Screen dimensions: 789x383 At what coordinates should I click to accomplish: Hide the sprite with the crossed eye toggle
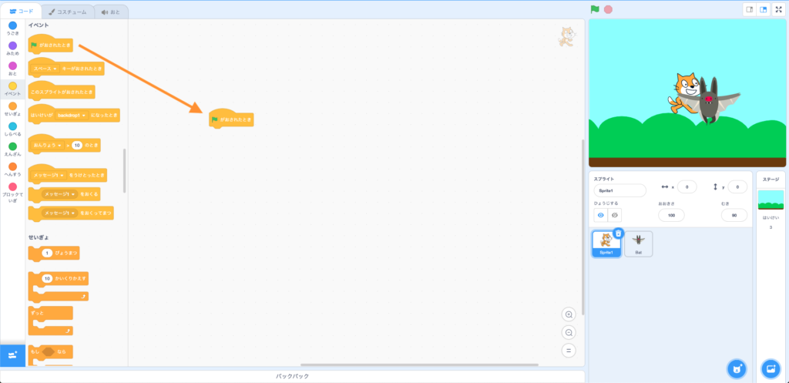click(614, 216)
